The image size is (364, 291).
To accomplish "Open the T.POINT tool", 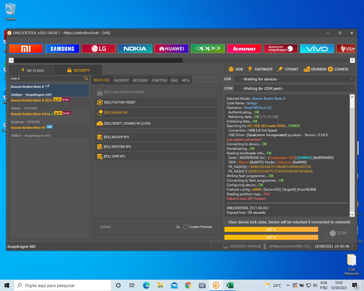I will point(288,69).
